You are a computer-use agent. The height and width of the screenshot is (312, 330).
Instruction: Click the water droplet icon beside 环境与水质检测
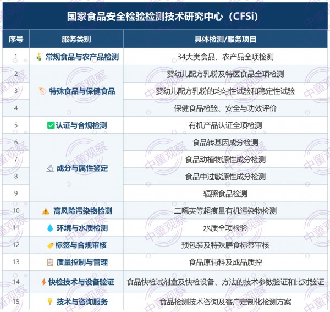tap(50, 228)
